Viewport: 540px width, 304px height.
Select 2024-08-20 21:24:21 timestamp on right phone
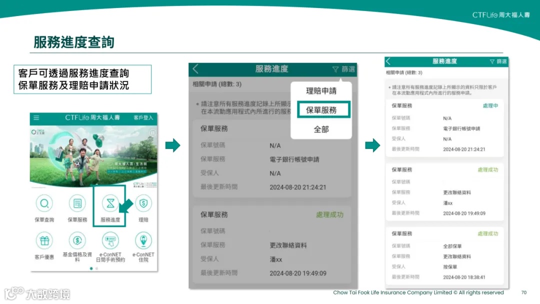pos(464,149)
